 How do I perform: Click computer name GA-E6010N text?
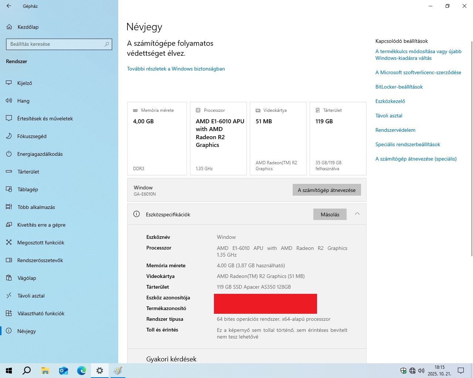(x=145, y=194)
